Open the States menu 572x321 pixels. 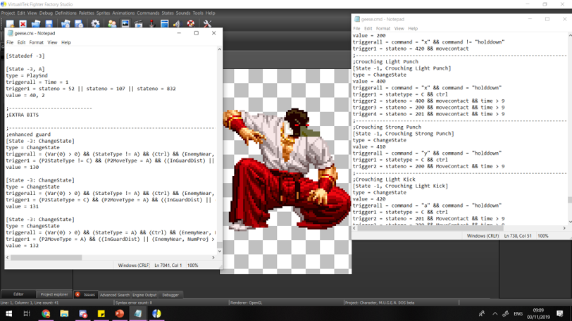pyautogui.click(x=168, y=13)
